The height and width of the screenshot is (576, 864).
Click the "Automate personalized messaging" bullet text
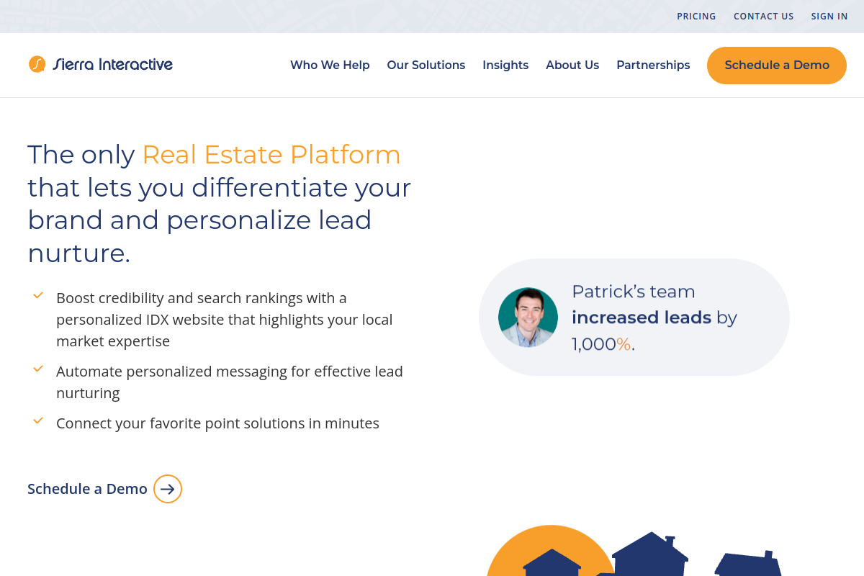[x=230, y=382]
